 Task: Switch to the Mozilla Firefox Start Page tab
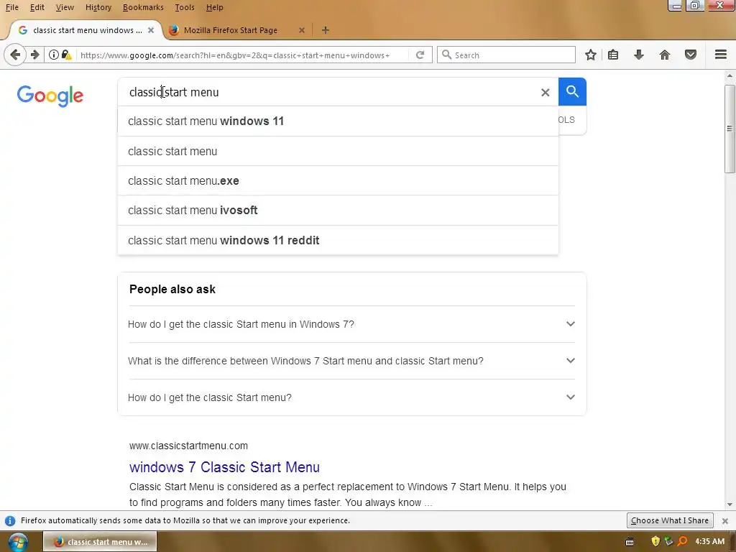tap(237, 30)
